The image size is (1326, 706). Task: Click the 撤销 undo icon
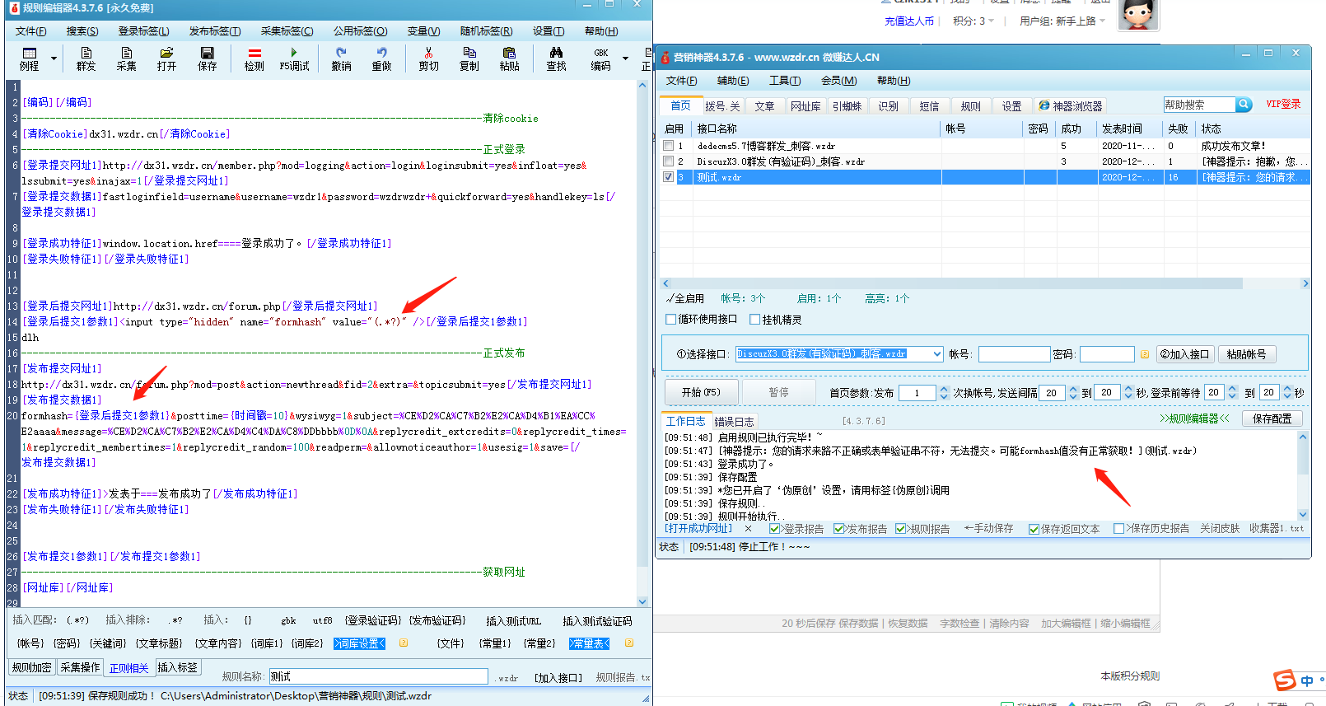pos(341,58)
